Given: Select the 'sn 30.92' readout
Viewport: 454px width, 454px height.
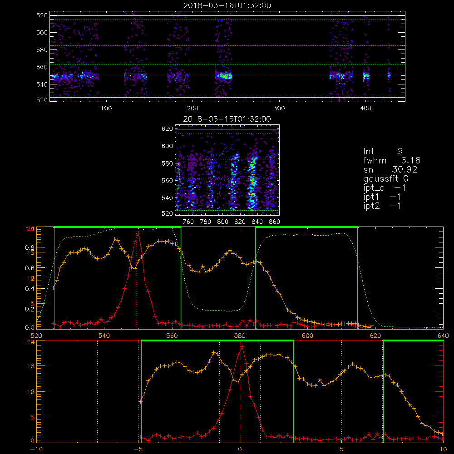Looking at the screenshot, I should pyautogui.click(x=390, y=169).
